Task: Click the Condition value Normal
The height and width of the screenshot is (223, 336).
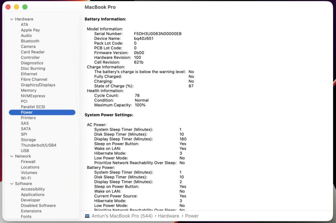Action: pyautogui.click(x=141, y=100)
